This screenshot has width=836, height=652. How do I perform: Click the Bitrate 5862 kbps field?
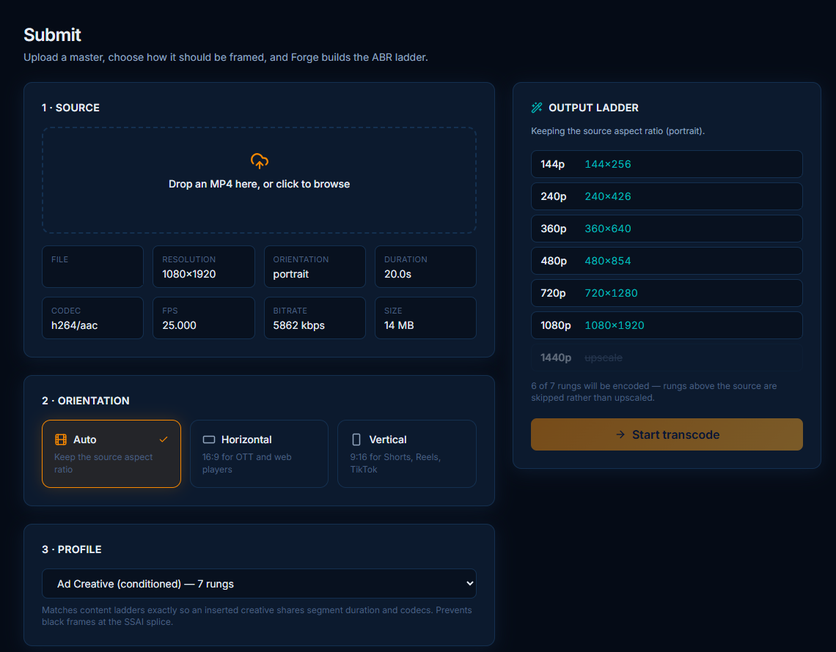tap(315, 318)
